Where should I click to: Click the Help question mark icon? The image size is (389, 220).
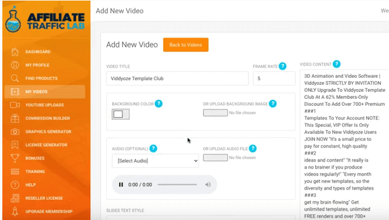coord(15,185)
